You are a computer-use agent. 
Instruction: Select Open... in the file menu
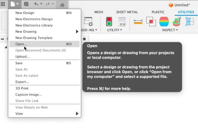point(44,44)
